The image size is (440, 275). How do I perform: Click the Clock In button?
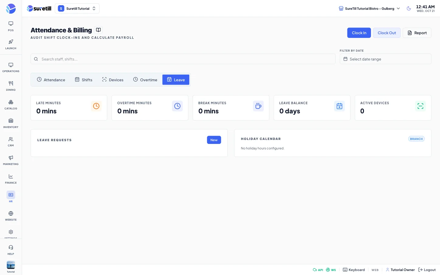[359, 33]
